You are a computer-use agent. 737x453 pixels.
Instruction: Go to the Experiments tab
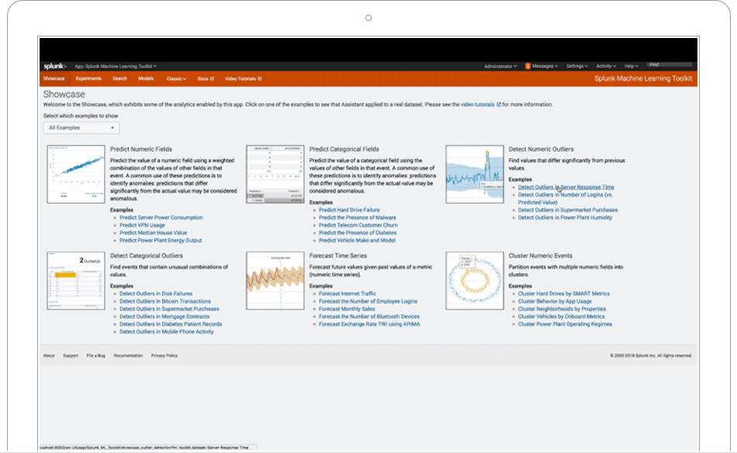click(88, 78)
